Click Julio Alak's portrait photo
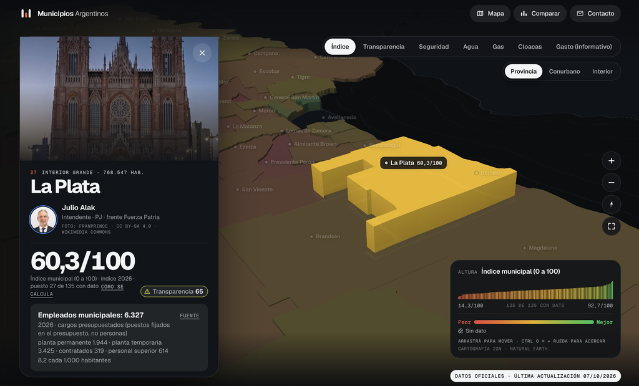639x386 pixels. (x=43, y=220)
